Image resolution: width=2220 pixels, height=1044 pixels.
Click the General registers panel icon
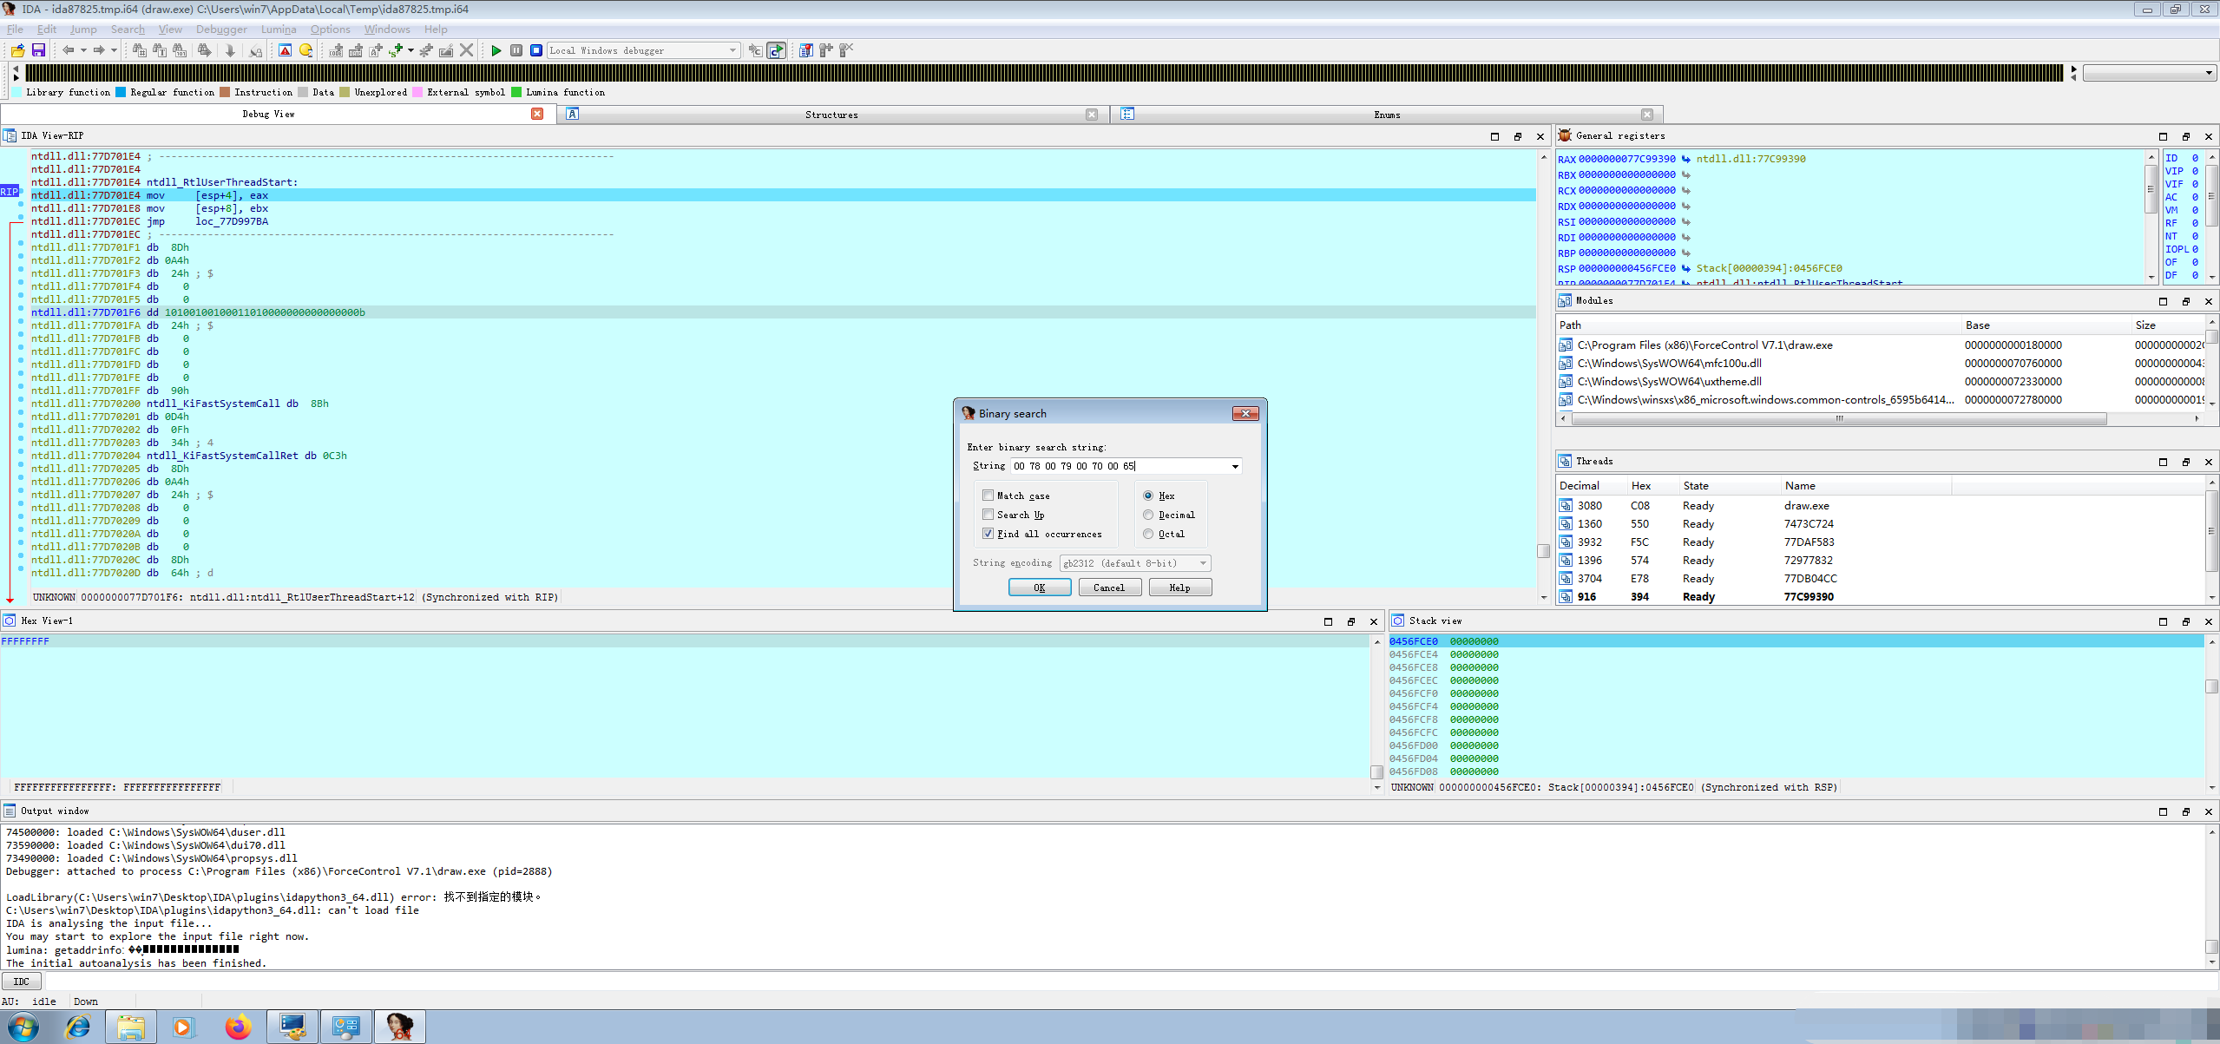(1565, 135)
